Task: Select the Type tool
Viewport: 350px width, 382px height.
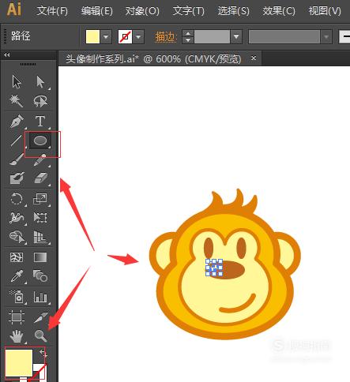Action: pos(40,122)
